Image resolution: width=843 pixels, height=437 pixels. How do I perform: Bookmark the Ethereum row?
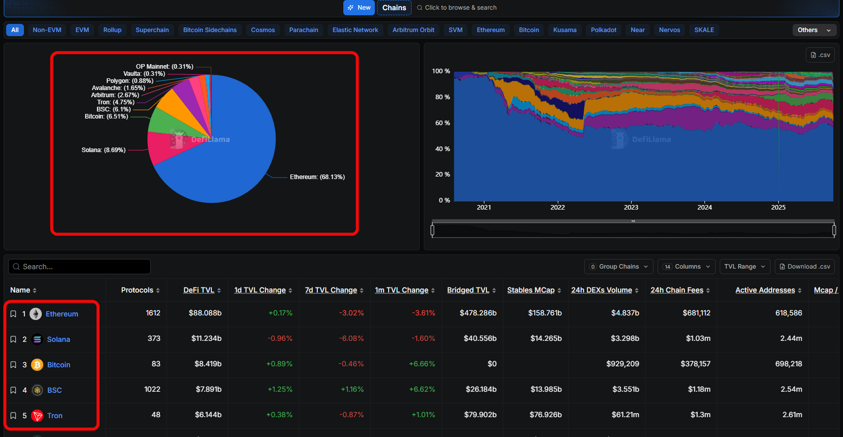click(13, 314)
